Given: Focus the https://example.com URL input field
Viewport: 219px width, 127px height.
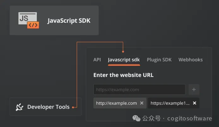Looking at the screenshot, I should tap(139, 89).
